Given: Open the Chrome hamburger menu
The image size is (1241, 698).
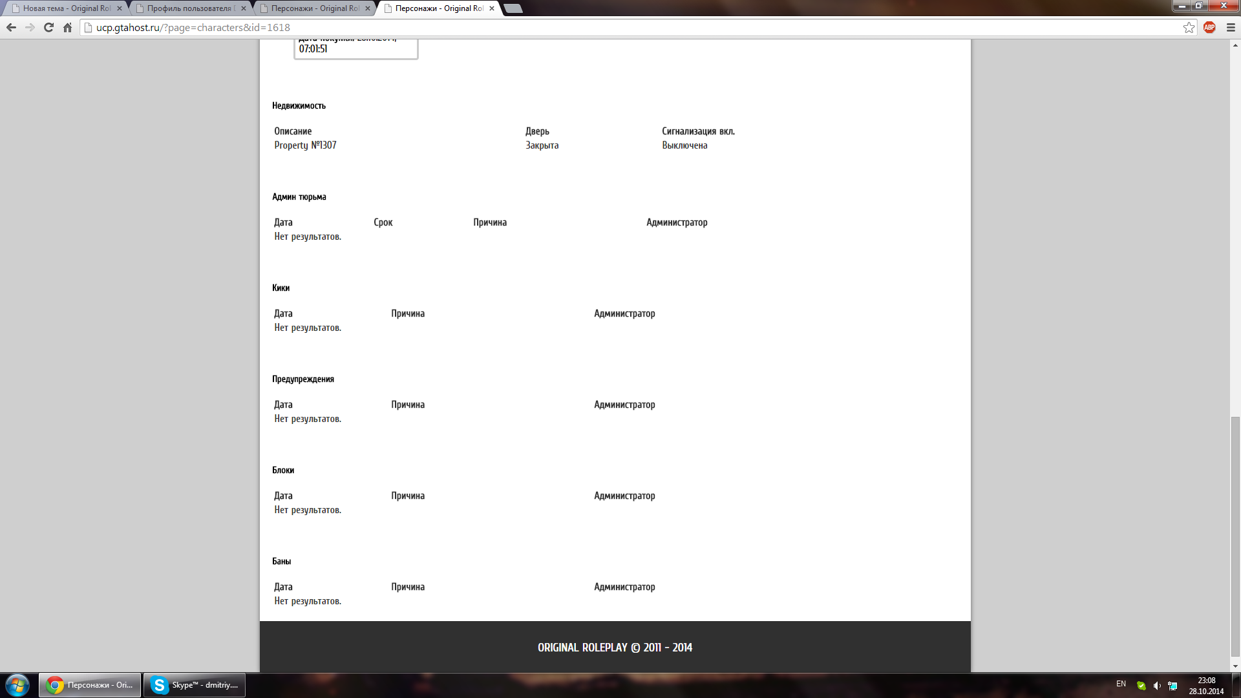Looking at the screenshot, I should coord(1231,27).
